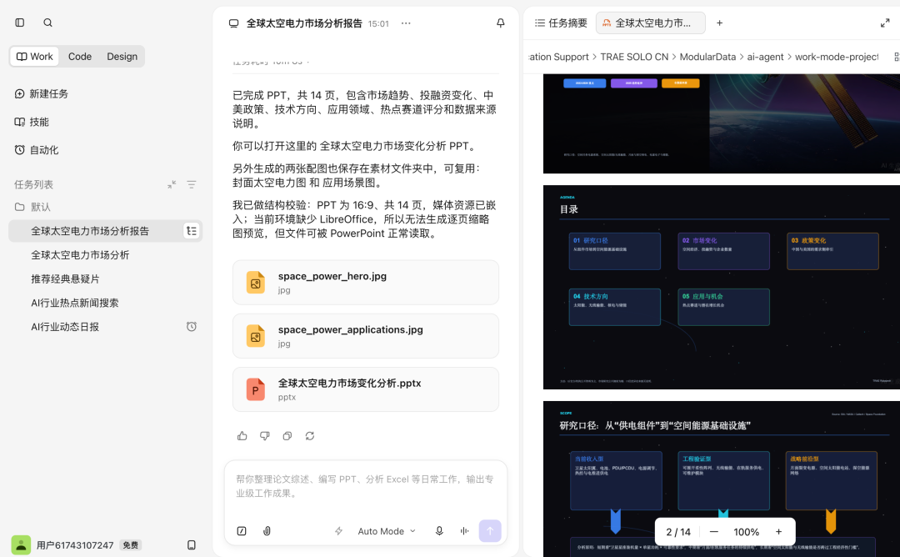Open the task outline icon on selected task
Screen dimensions: 900x557
[x=192, y=231]
